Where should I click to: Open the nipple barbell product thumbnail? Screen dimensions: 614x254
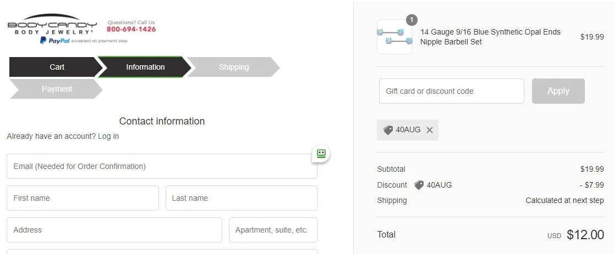coord(394,37)
